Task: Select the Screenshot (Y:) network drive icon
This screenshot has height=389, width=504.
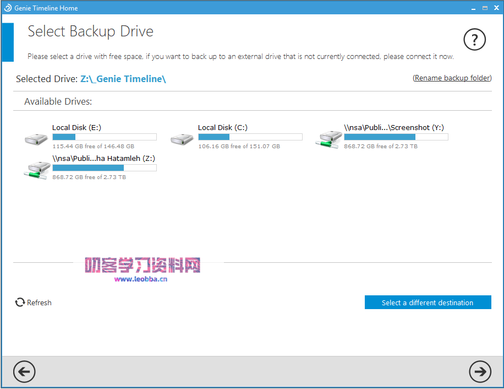Action: (x=328, y=139)
